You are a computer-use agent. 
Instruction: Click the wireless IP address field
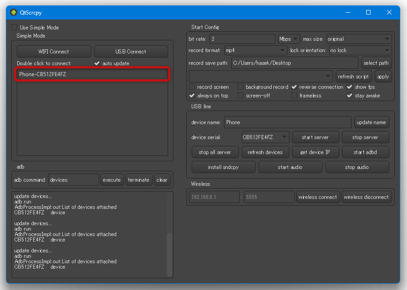(x=214, y=197)
